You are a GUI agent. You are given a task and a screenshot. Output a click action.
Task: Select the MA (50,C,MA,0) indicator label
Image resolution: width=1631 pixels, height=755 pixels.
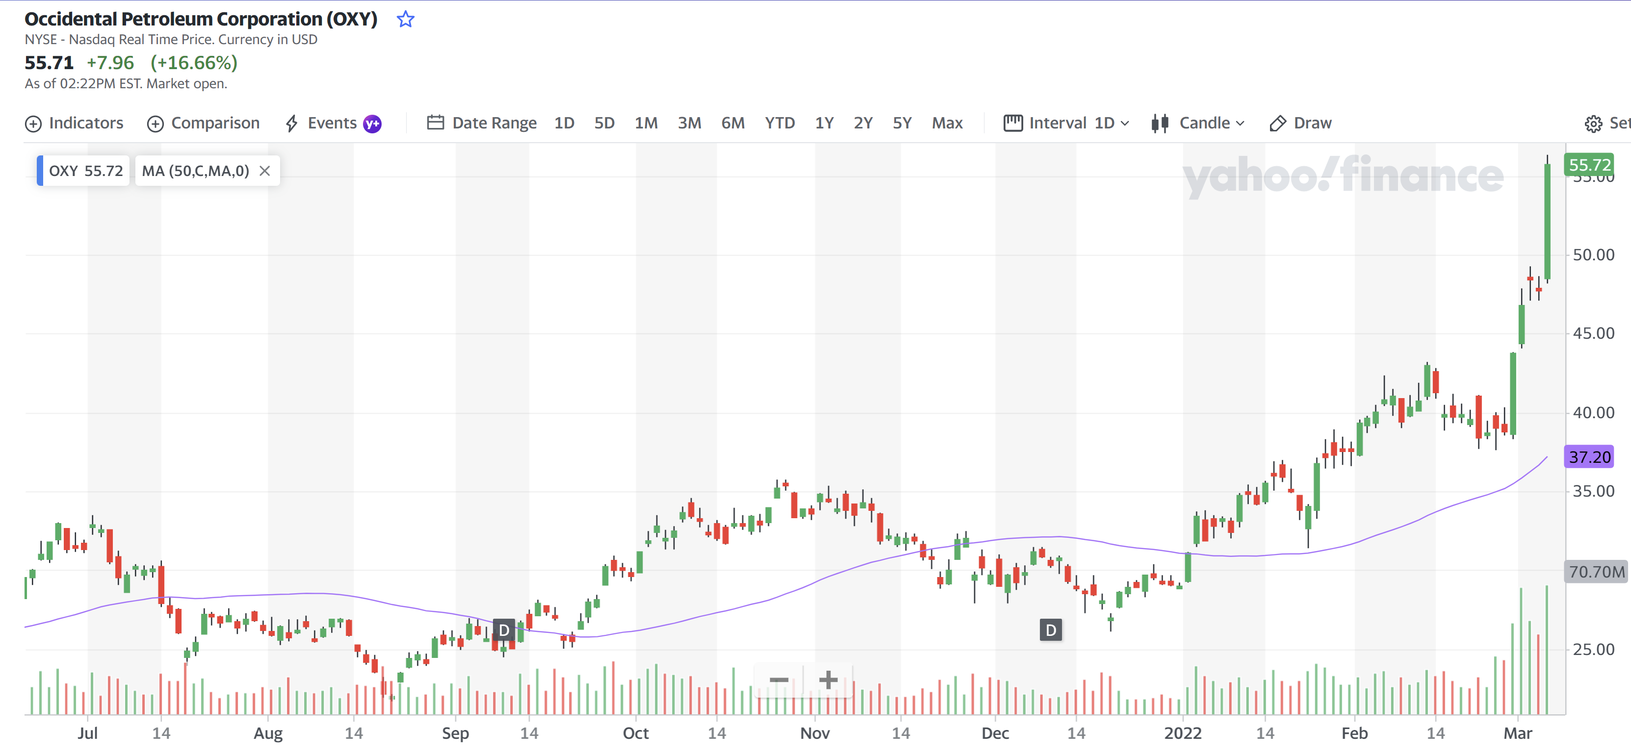point(196,171)
